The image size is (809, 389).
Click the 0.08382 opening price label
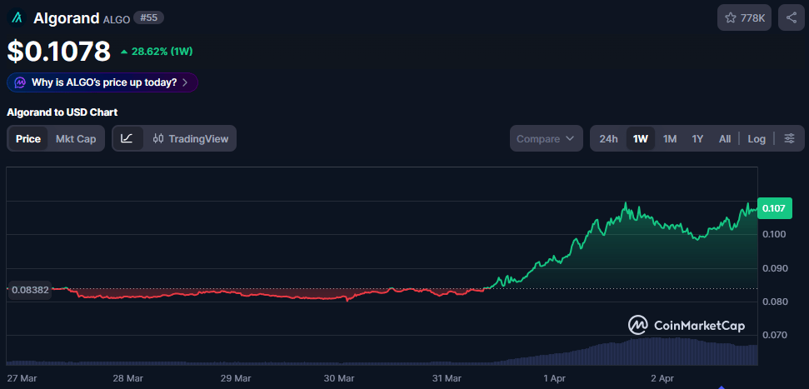[31, 290]
